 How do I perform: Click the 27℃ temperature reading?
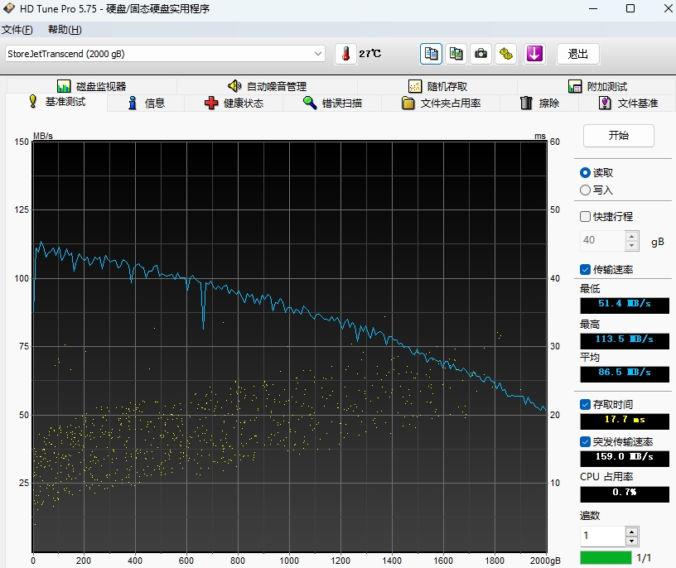(370, 54)
